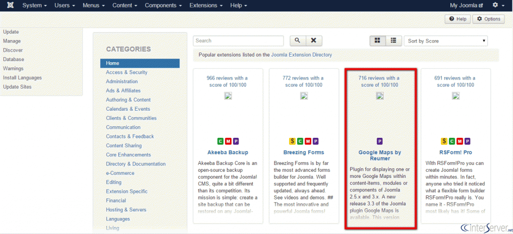Open the Sort by Score dropdown
513x234 pixels.
[x=446, y=41]
